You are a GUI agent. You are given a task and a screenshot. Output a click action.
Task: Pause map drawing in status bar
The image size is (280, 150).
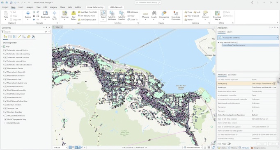209,148
